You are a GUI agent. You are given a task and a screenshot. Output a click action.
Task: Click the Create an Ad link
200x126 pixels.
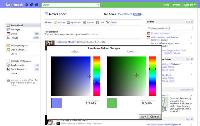coord(186,90)
